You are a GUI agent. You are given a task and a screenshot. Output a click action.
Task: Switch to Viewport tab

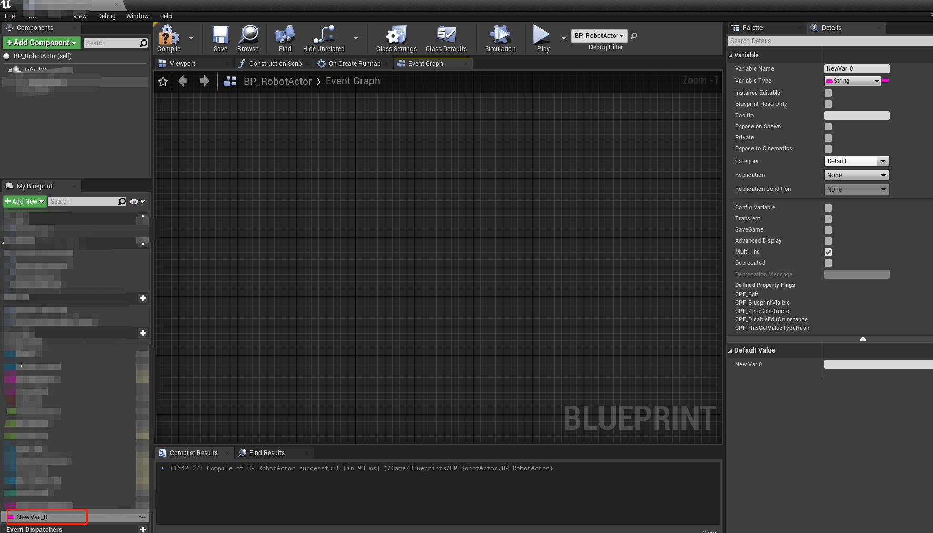tap(182, 64)
